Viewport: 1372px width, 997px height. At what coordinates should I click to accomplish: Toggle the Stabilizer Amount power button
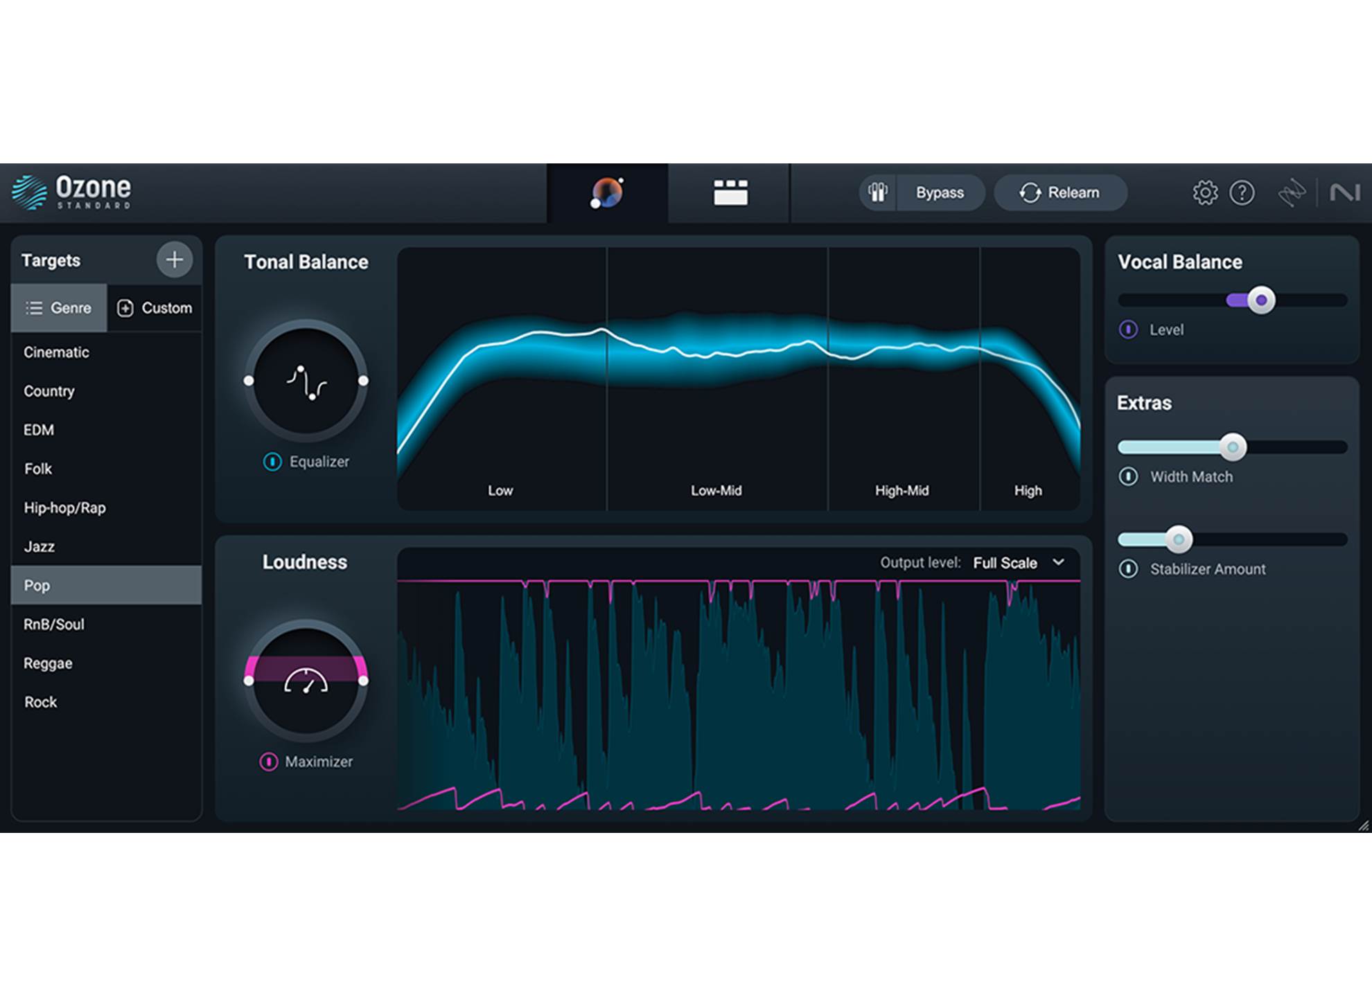tap(1128, 569)
